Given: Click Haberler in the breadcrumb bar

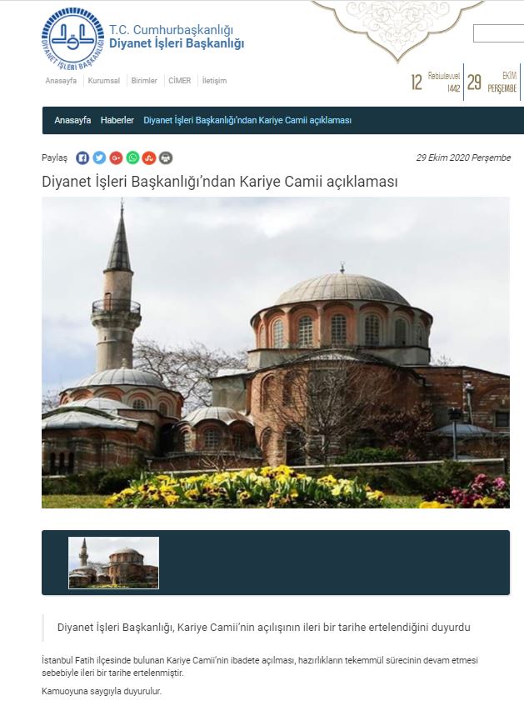Looking at the screenshot, I should pyautogui.click(x=117, y=120).
